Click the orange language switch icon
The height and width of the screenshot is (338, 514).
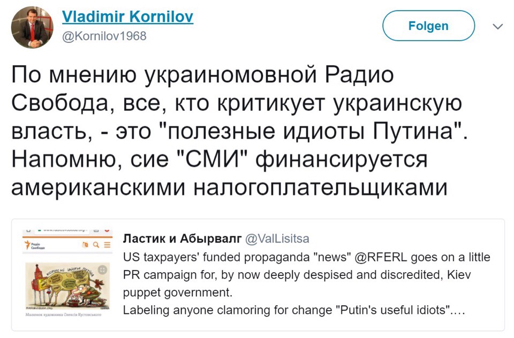pyautogui.click(x=85, y=245)
